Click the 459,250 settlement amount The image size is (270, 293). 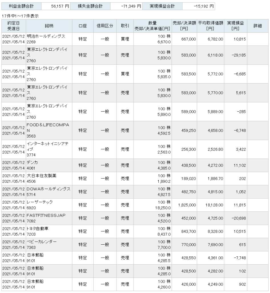point(189,130)
